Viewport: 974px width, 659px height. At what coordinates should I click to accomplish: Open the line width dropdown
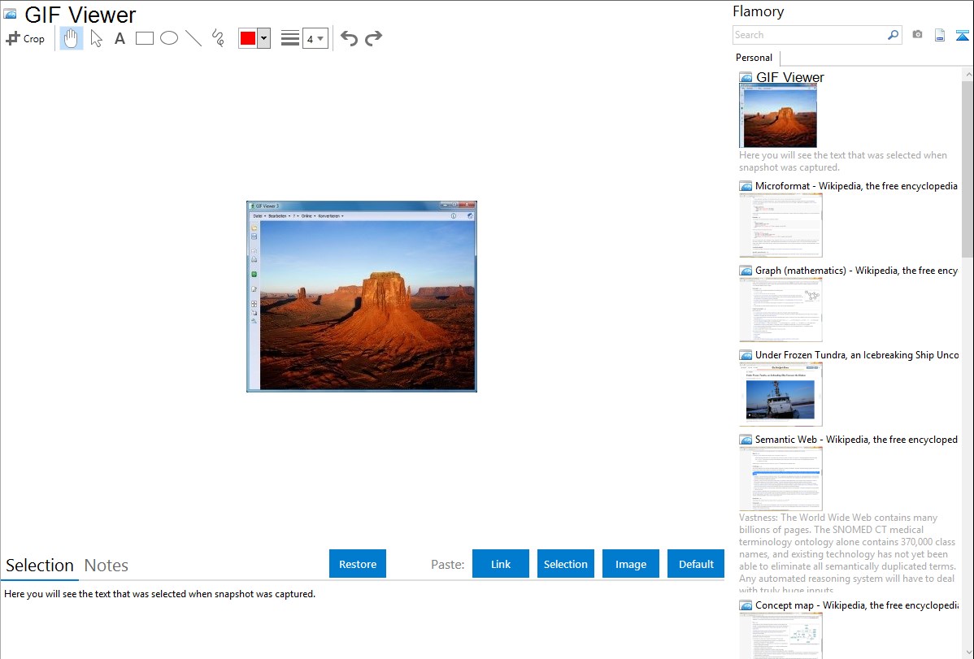[315, 38]
